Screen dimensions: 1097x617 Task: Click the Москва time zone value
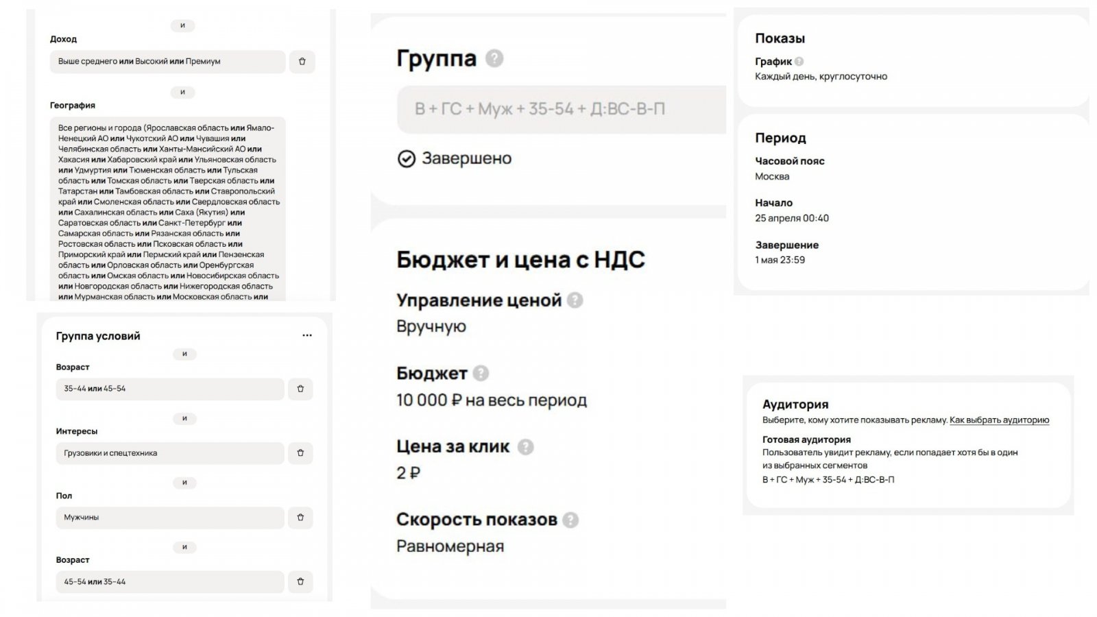(x=772, y=177)
